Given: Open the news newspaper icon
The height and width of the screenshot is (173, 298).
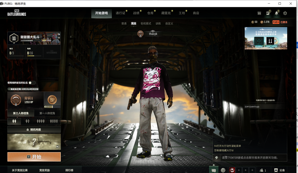Looking at the screenshot, I should tap(268, 13).
